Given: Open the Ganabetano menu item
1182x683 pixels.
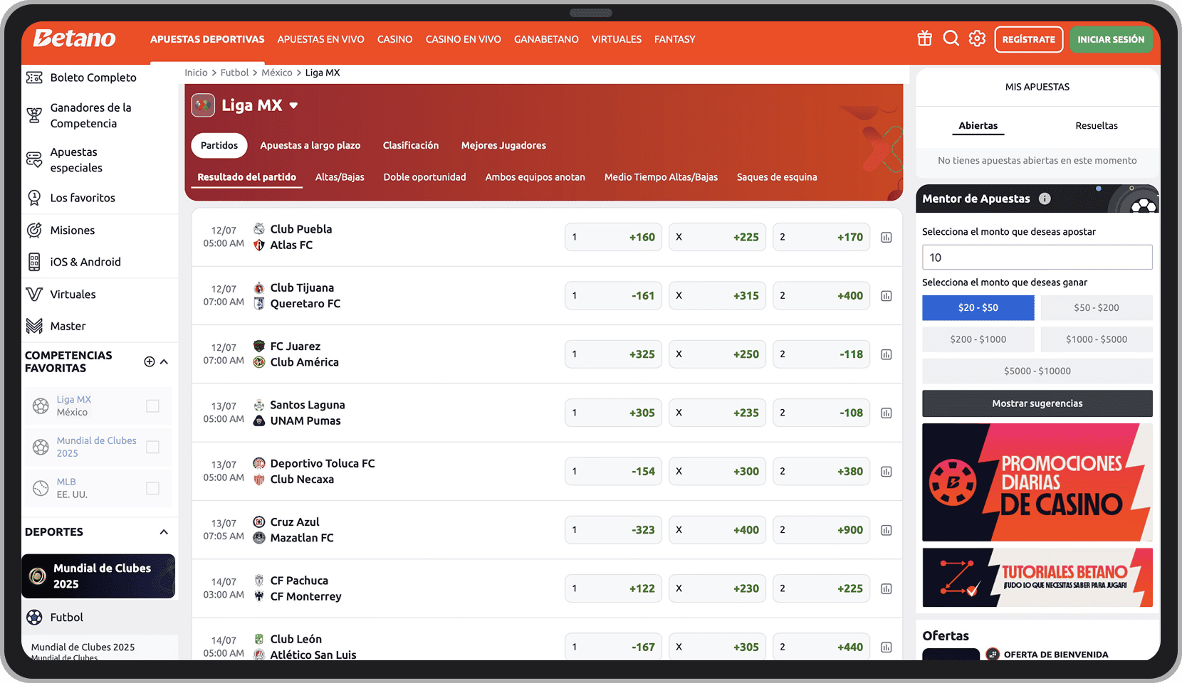Looking at the screenshot, I should point(546,39).
